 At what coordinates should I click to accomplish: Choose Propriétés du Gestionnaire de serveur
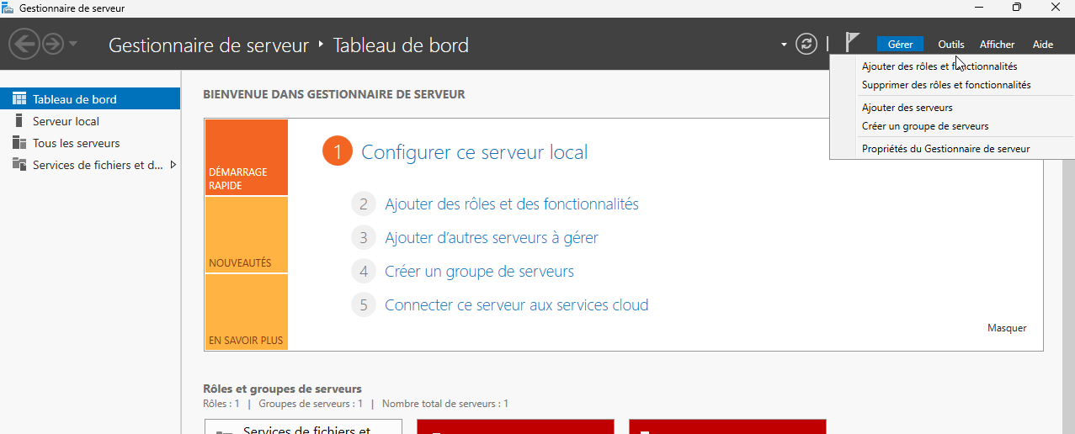(x=945, y=149)
